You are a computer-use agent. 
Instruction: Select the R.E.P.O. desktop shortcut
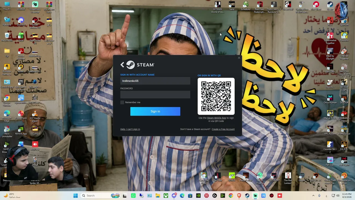(344, 146)
